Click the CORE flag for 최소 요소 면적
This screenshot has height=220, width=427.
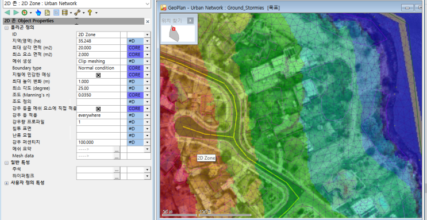click(136, 55)
